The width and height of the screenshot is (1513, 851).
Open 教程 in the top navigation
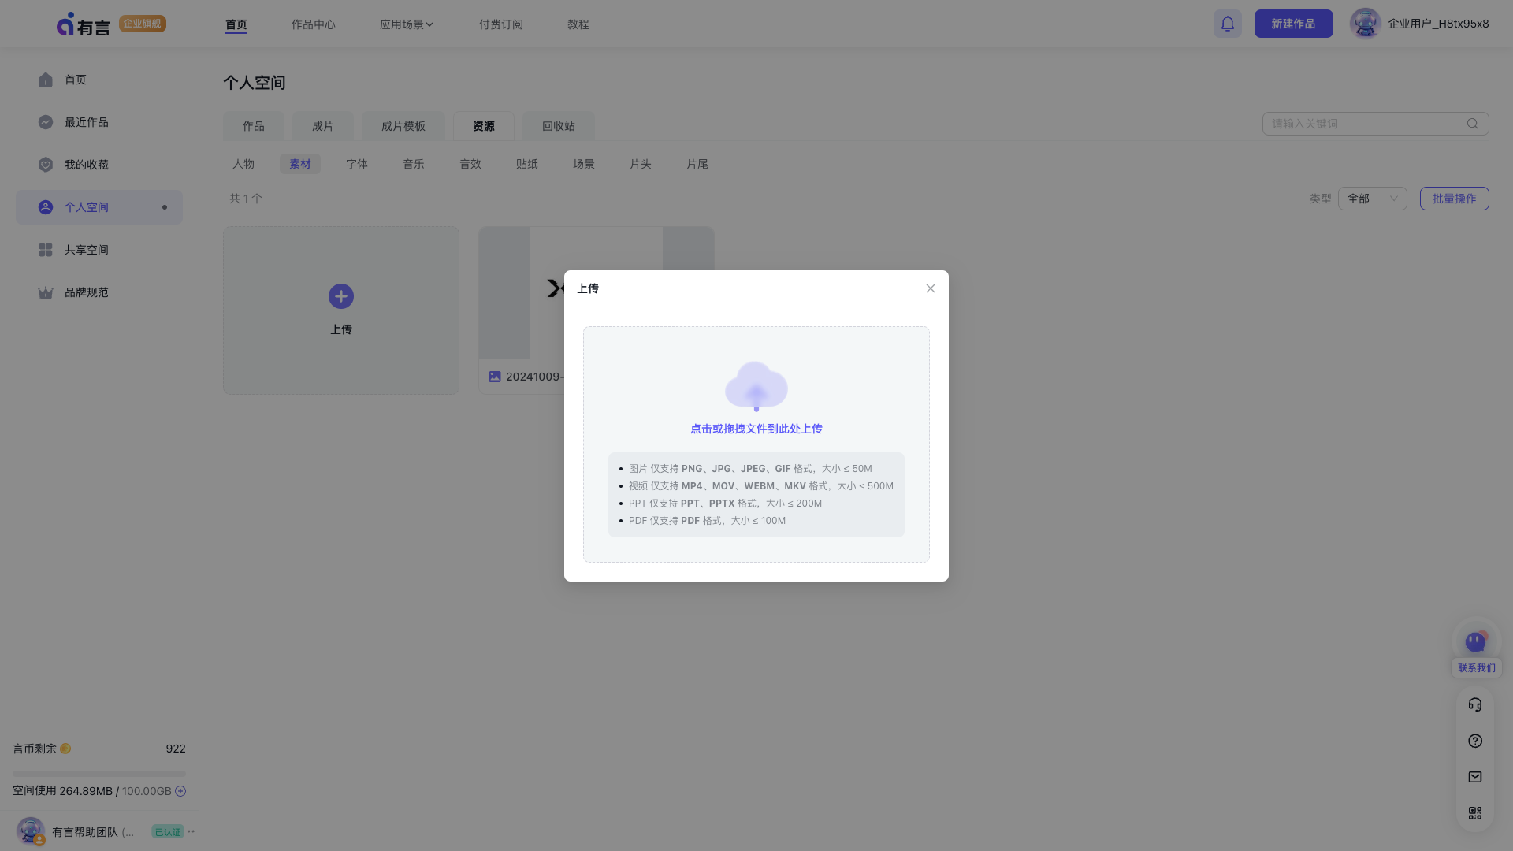pyautogui.click(x=578, y=24)
